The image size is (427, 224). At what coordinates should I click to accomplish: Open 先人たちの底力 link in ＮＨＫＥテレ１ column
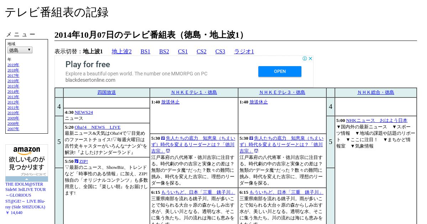[193, 145]
